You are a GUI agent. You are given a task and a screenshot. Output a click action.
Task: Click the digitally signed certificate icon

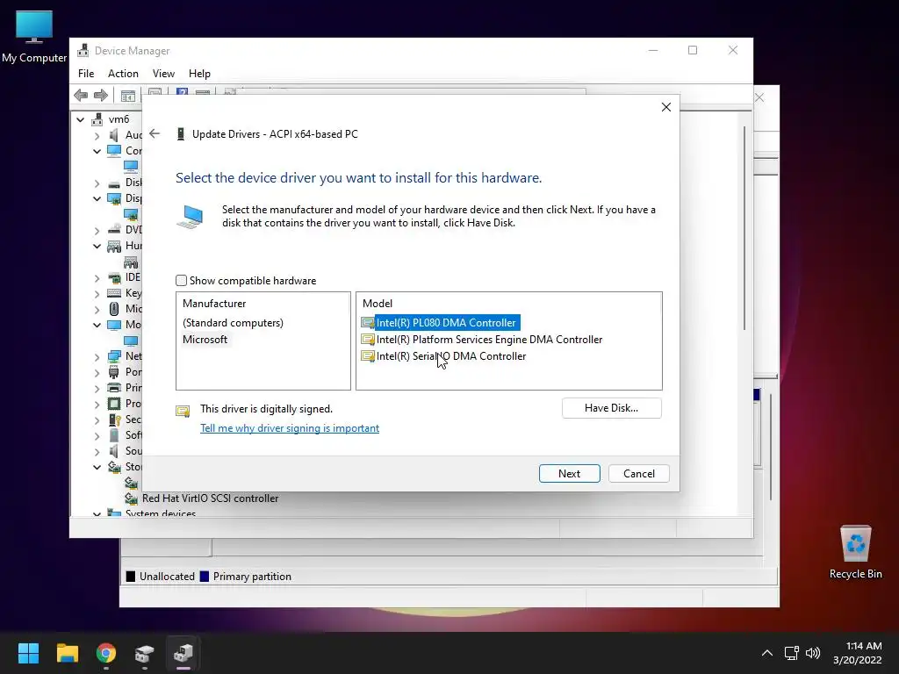coord(183,411)
